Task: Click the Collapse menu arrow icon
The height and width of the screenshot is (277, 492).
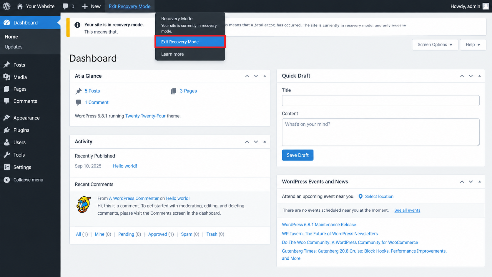Action: point(7,180)
